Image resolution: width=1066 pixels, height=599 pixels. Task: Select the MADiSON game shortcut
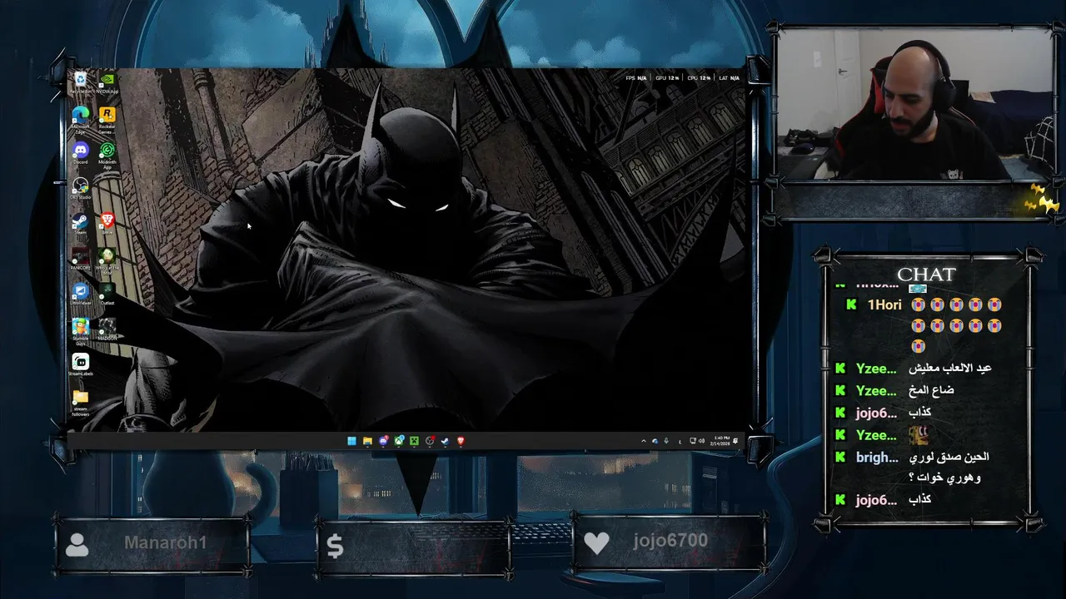107,329
